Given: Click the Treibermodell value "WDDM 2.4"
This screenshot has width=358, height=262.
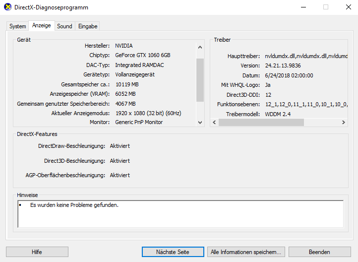Looking at the screenshot, I should tap(278, 114).
